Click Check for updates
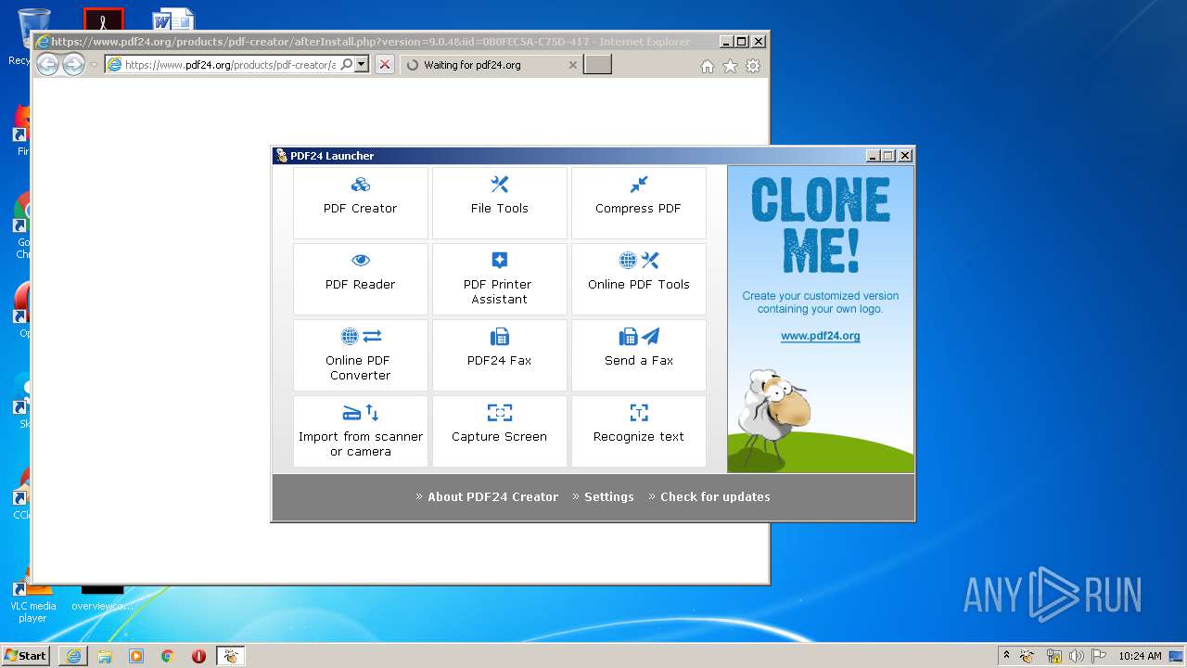This screenshot has width=1187, height=668. coord(715,496)
